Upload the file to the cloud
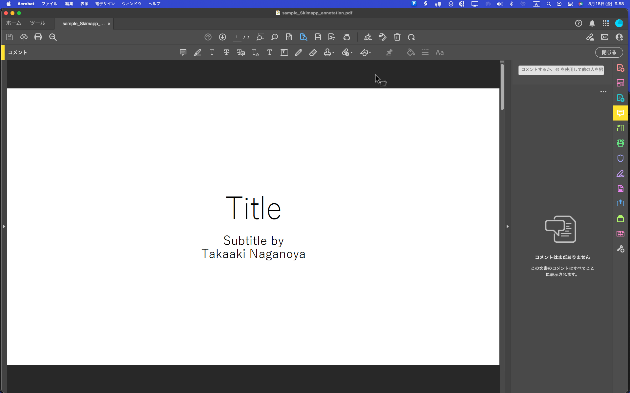 pos(24,37)
